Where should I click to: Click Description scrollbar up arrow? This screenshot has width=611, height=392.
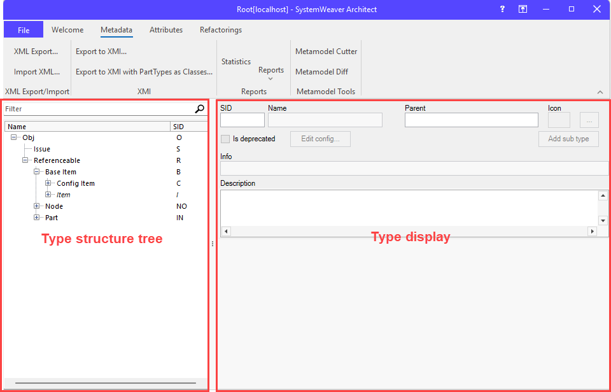(x=603, y=195)
